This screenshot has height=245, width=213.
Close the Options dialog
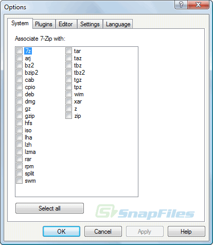click(199, 5)
